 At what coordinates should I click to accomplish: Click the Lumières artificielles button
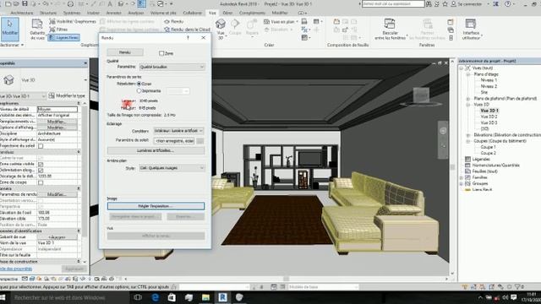coord(156,150)
